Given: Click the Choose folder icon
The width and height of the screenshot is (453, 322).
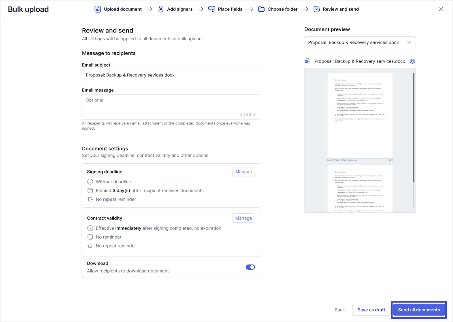Looking at the screenshot, I should pyautogui.click(x=261, y=9).
